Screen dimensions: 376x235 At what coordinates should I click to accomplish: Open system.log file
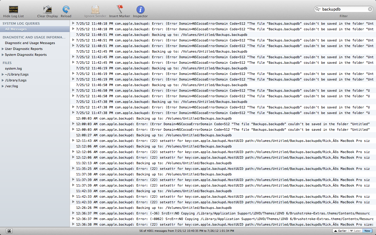coord(14,68)
